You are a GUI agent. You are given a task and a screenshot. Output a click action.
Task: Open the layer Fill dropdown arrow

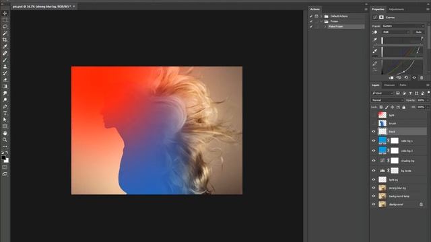coord(428,107)
